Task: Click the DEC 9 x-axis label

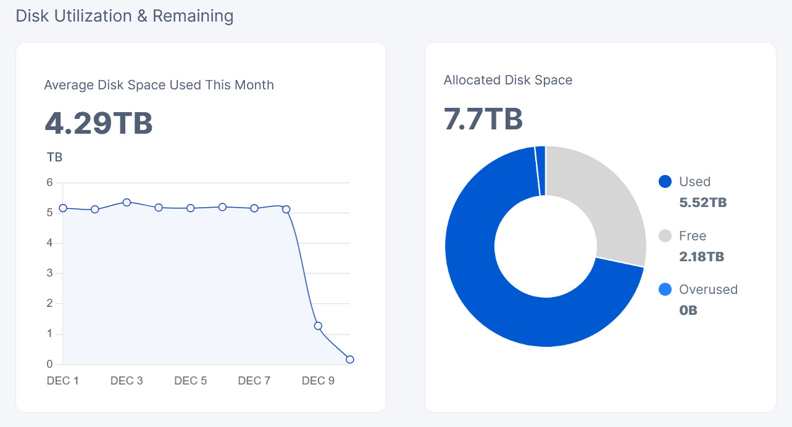Action: tap(318, 381)
